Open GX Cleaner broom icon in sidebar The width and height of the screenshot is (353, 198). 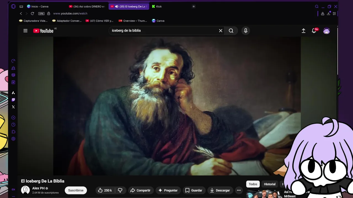[x=13, y=68]
